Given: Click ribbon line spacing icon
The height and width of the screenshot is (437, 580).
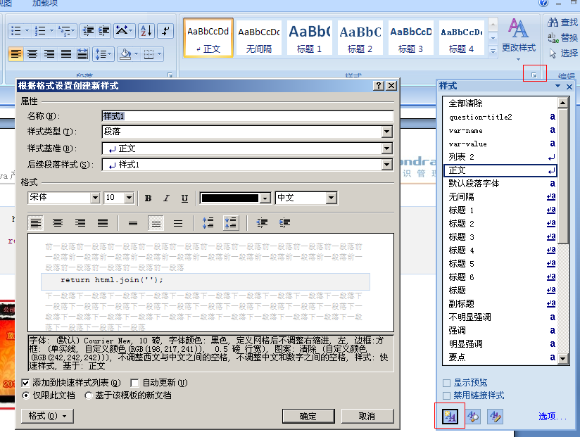Looking at the screenshot, I should (101, 54).
